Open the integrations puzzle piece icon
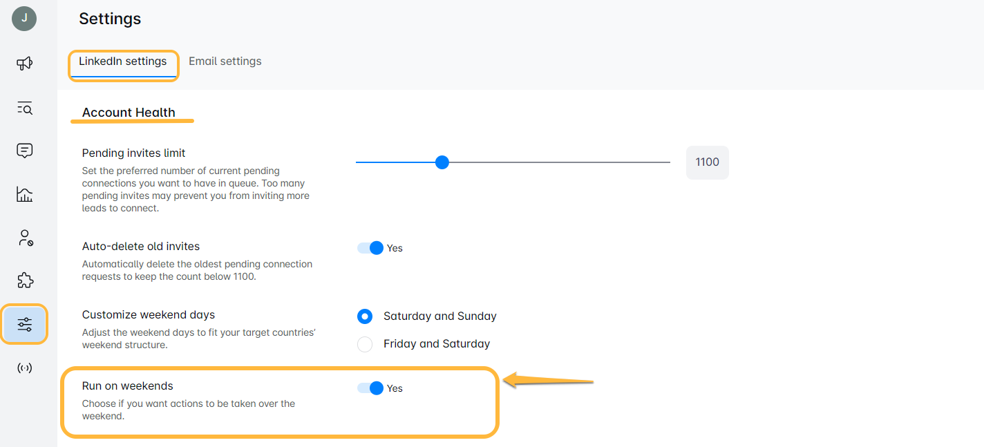 tap(24, 280)
